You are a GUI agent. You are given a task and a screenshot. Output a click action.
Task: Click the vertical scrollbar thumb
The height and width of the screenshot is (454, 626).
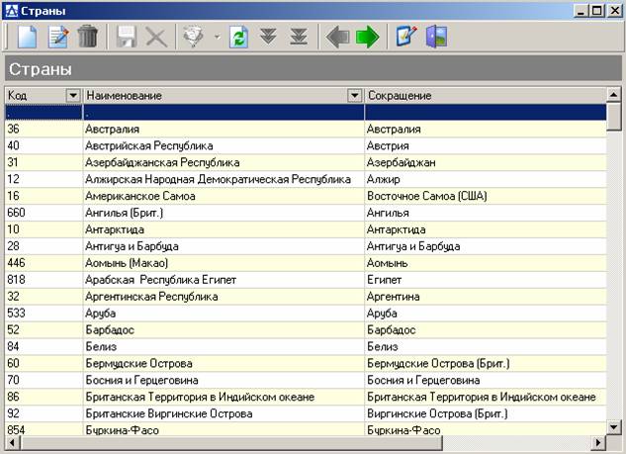coord(613,116)
